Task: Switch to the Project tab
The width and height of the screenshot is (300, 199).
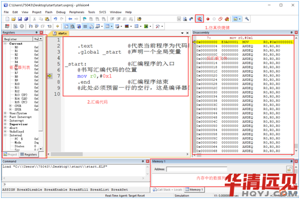Action: (10, 154)
